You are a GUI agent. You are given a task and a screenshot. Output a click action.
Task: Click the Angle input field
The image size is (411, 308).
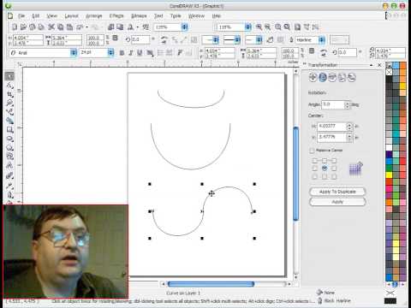[333, 105]
